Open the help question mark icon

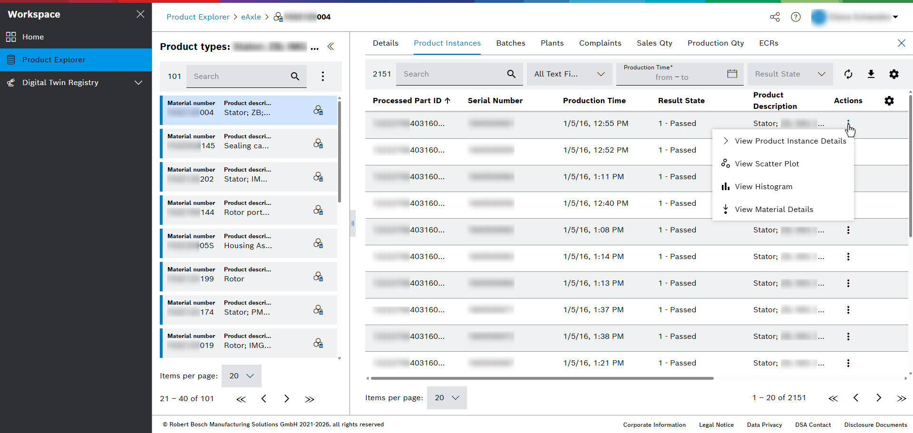click(796, 17)
